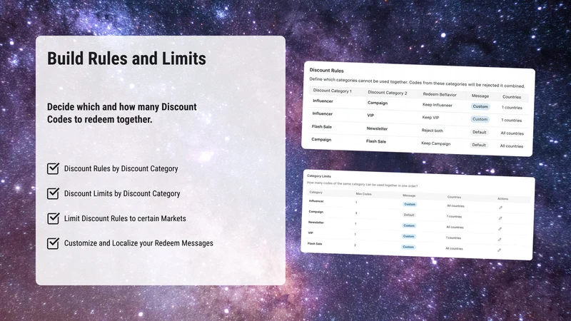This screenshot has width=571, height=321.
Task: Click '1 countries' in VIP limit row
Action: pyautogui.click(x=453, y=238)
